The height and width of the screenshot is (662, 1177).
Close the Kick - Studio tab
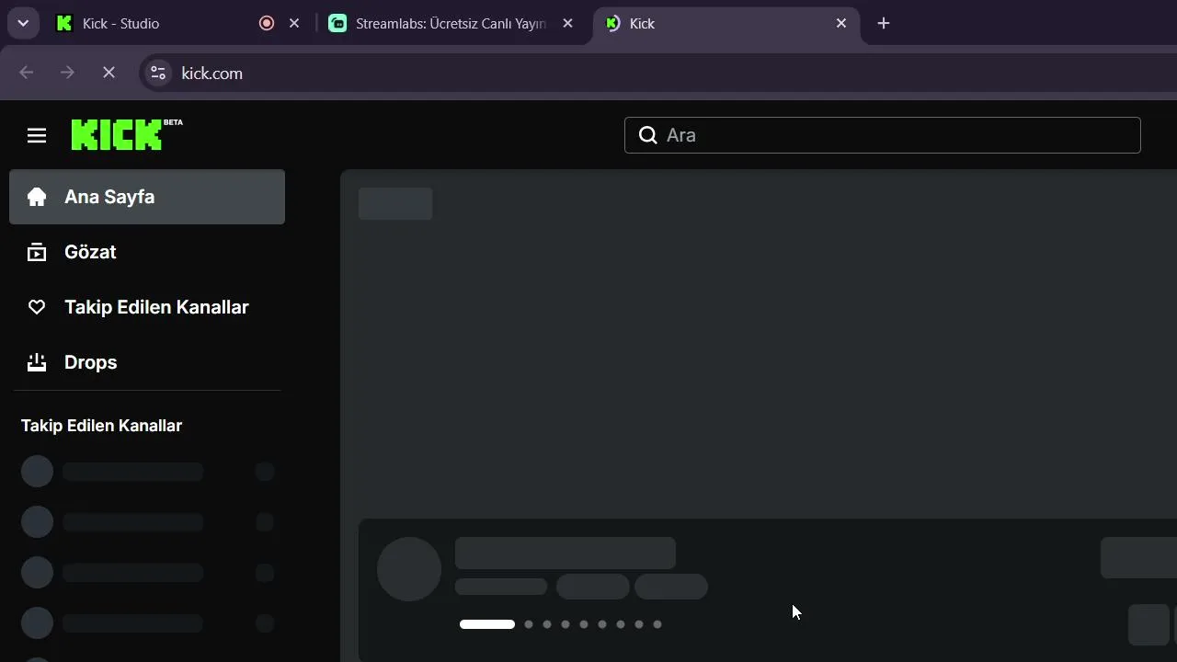click(x=294, y=23)
